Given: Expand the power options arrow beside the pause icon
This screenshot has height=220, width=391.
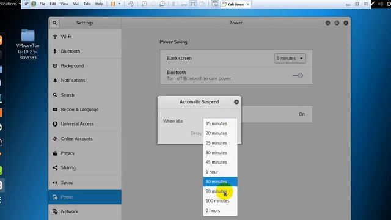Looking at the screenshot, I should (119, 4).
